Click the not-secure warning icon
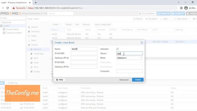The image size is (197, 111). click(14, 8)
